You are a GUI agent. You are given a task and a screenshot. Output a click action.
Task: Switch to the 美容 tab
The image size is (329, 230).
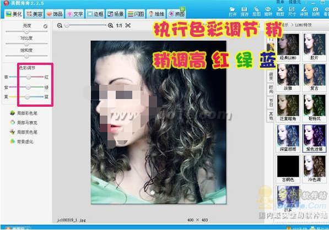[x=35, y=14]
